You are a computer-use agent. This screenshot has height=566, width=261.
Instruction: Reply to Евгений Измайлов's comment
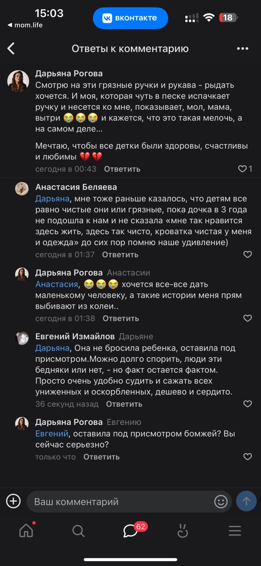[x=124, y=404]
